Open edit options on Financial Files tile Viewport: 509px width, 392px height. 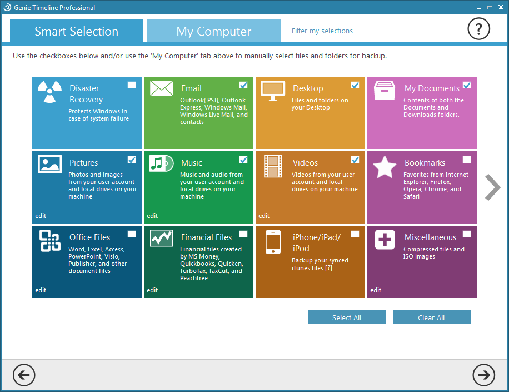point(152,290)
